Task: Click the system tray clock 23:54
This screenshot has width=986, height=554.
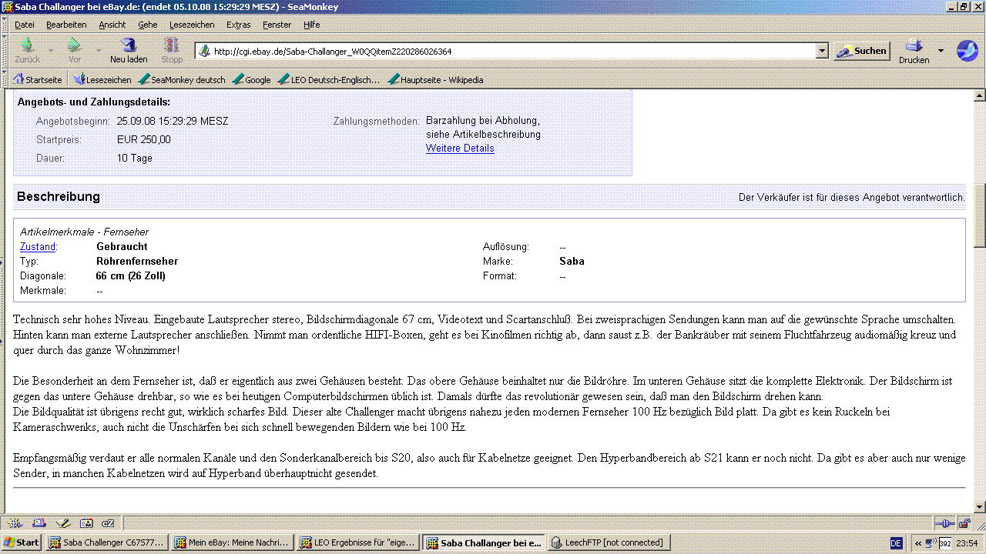Action: click(966, 543)
